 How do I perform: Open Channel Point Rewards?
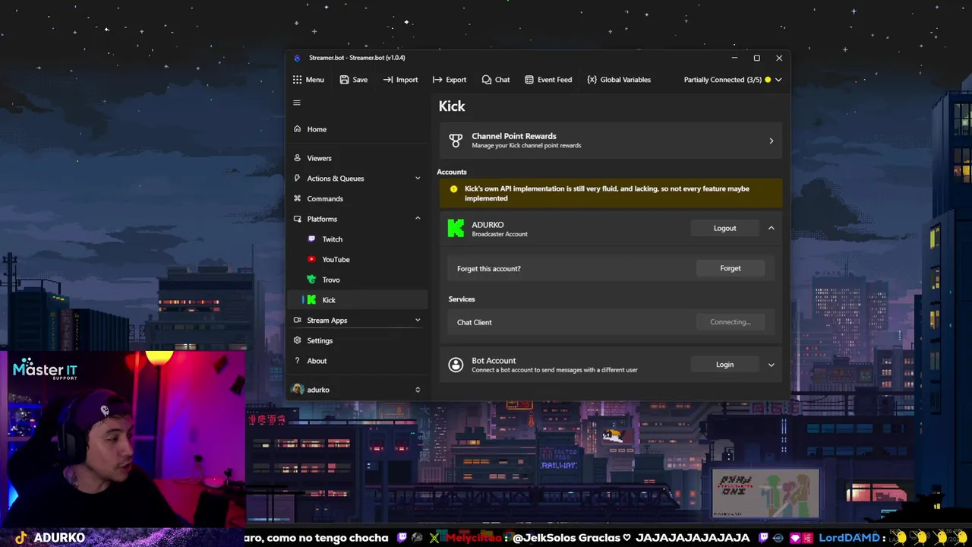pyautogui.click(x=611, y=141)
